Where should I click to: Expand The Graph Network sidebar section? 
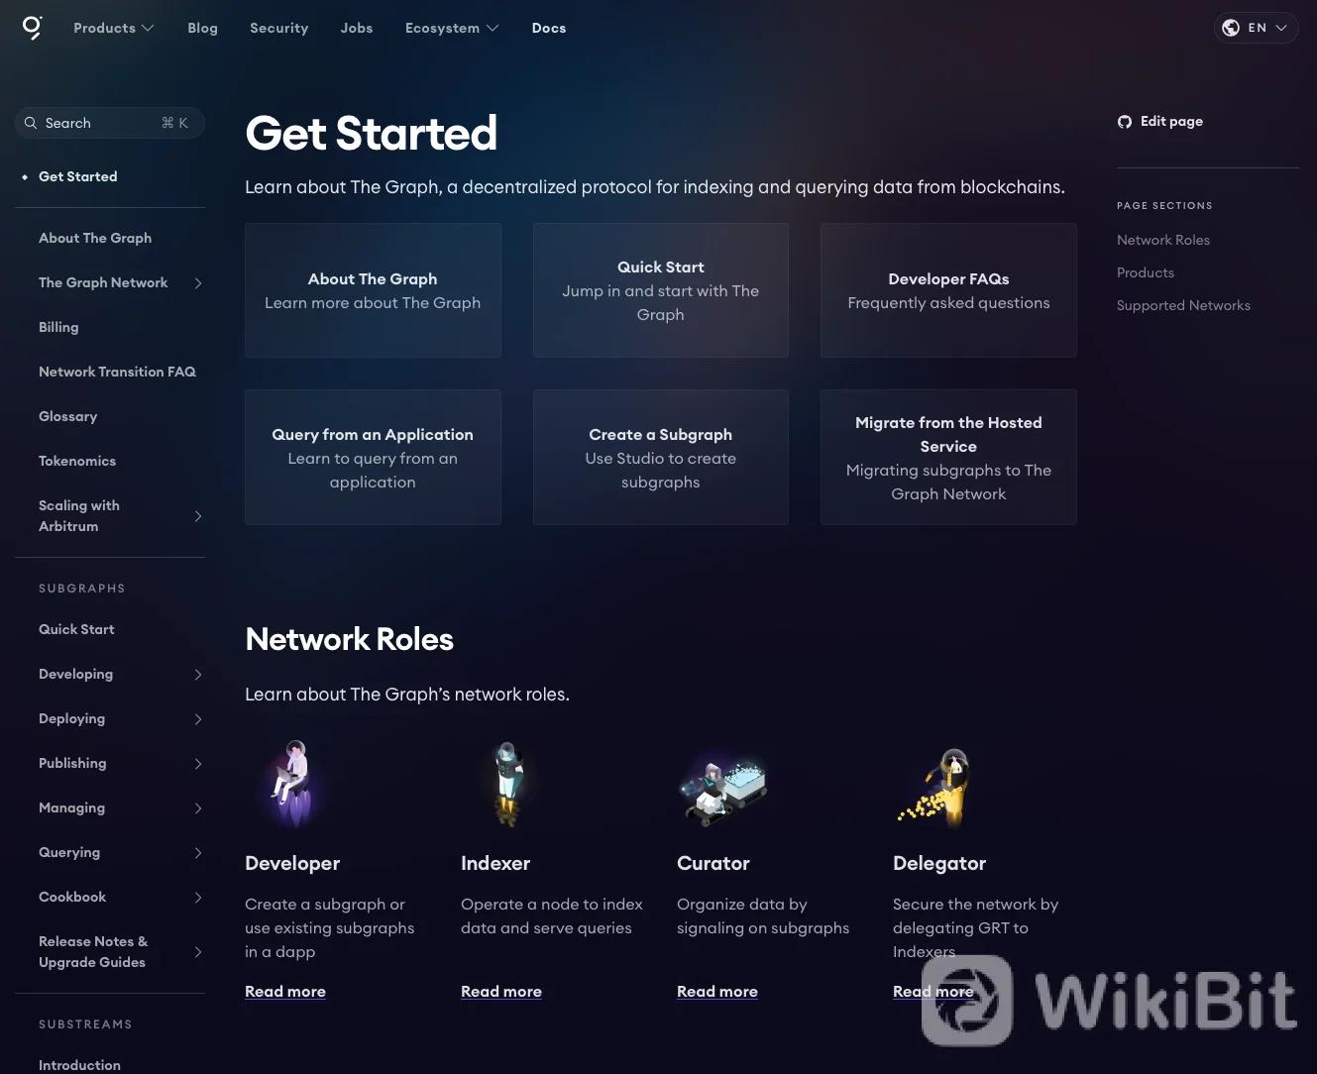[x=198, y=283]
